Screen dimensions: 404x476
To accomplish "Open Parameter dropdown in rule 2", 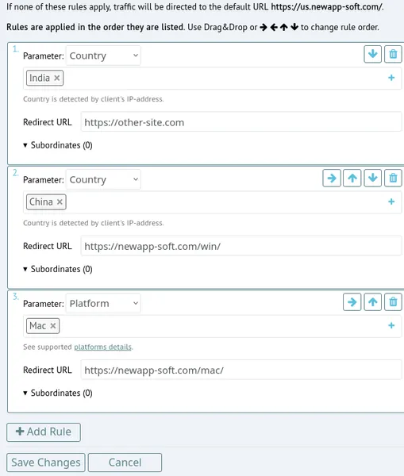I will pos(103,179).
